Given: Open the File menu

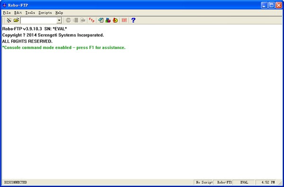Looking at the screenshot, I should coord(7,13).
